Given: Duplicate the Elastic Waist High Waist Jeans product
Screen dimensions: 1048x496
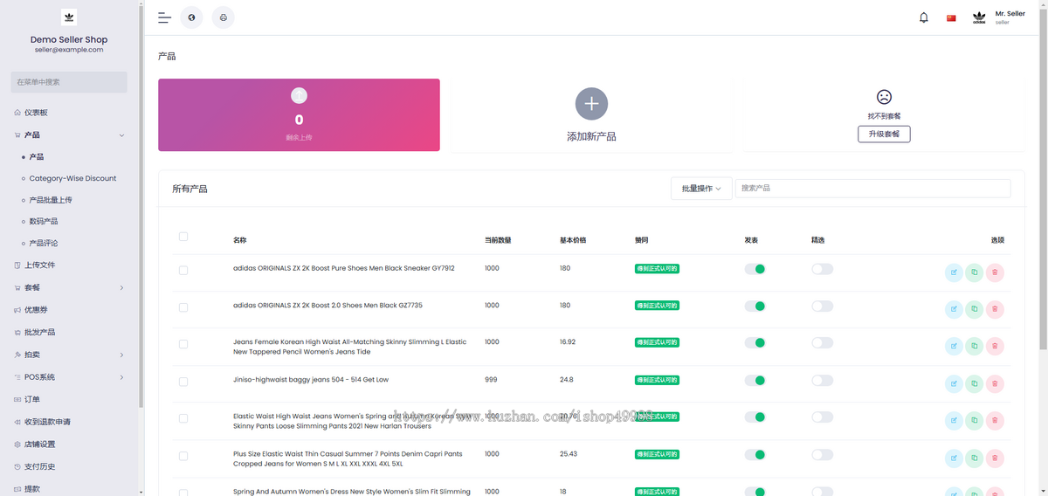Looking at the screenshot, I should pyautogui.click(x=975, y=421).
